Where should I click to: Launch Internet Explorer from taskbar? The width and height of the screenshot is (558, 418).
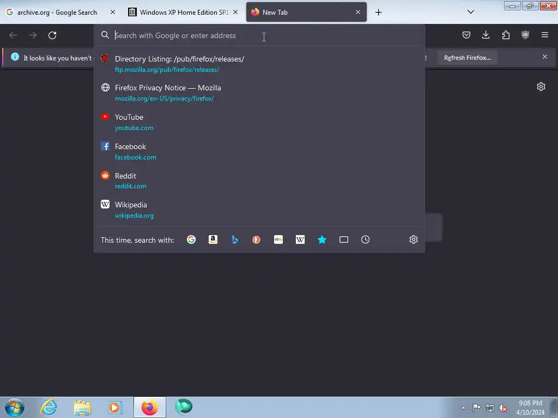pos(48,407)
